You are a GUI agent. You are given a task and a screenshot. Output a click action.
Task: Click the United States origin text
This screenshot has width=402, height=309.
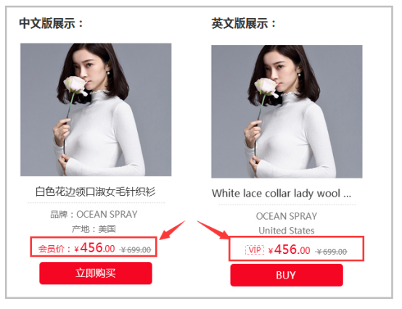pyautogui.click(x=287, y=231)
